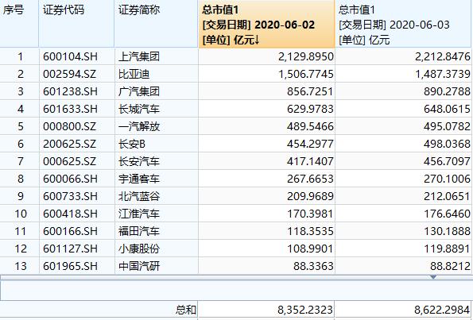Click the 总市值1 2020-06-03 column header

click(x=403, y=24)
